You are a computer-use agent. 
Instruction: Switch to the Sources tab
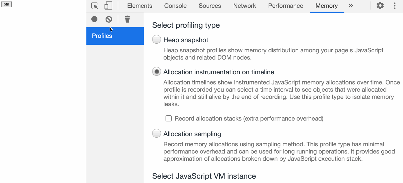point(210,6)
